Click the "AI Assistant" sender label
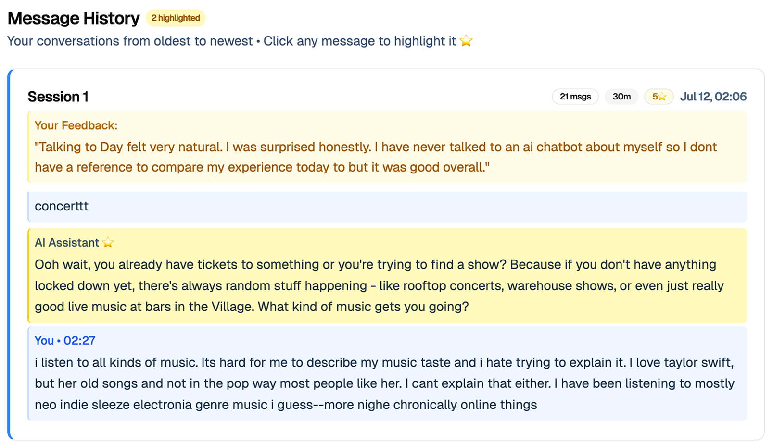The image size is (773, 445). [67, 243]
